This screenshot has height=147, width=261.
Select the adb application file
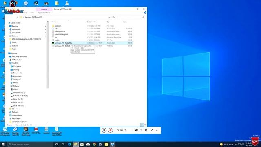click(x=56, y=29)
